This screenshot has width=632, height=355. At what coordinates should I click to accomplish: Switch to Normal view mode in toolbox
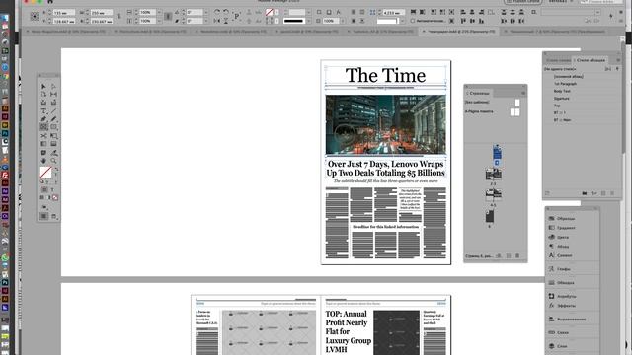click(43, 216)
